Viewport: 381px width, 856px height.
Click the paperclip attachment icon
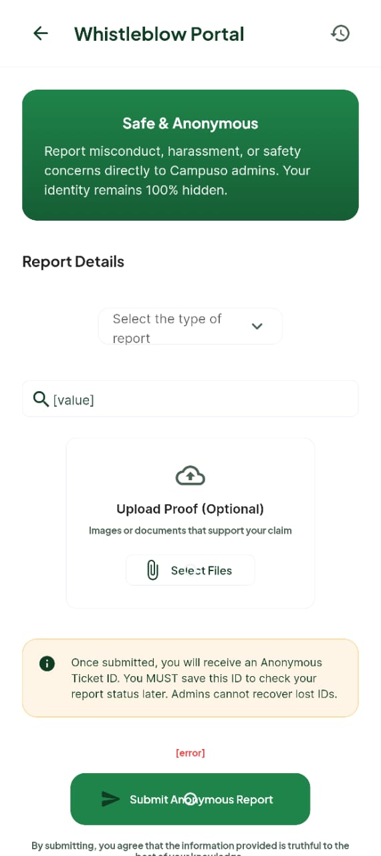(x=152, y=570)
